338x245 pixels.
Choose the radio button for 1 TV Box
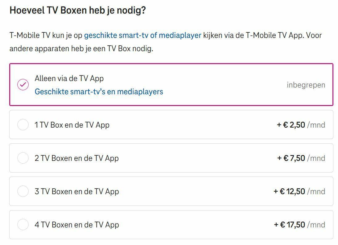tap(23, 125)
